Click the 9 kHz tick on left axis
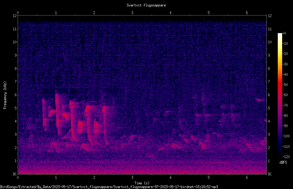This screenshot has width=293, height=189. click(16, 55)
